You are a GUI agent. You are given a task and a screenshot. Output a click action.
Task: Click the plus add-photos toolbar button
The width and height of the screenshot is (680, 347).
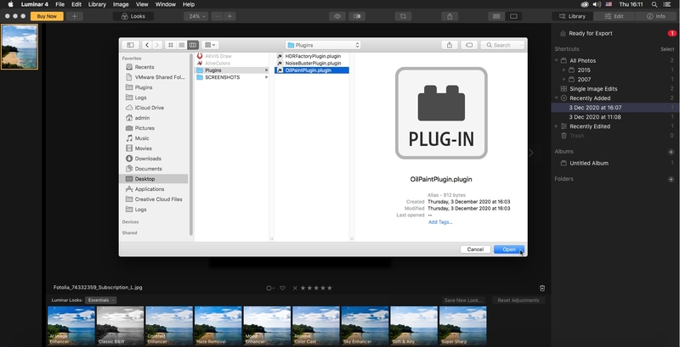coord(75,16)
